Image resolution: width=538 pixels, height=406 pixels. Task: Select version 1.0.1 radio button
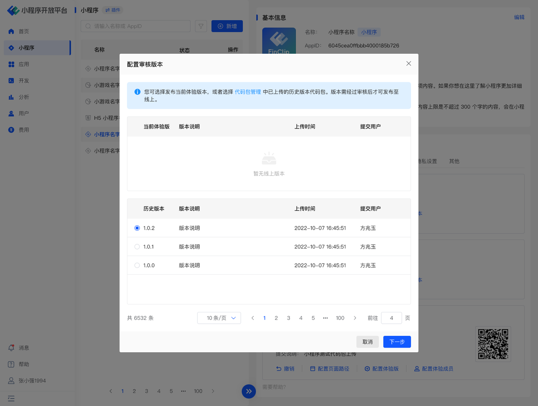[137, 247]
